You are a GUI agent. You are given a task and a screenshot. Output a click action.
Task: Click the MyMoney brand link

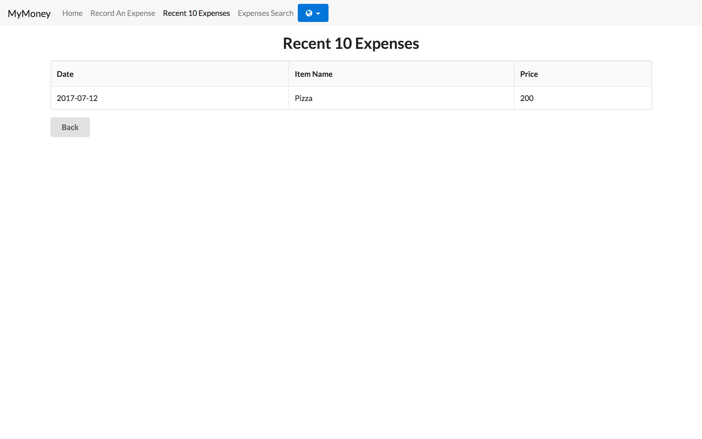29,13
